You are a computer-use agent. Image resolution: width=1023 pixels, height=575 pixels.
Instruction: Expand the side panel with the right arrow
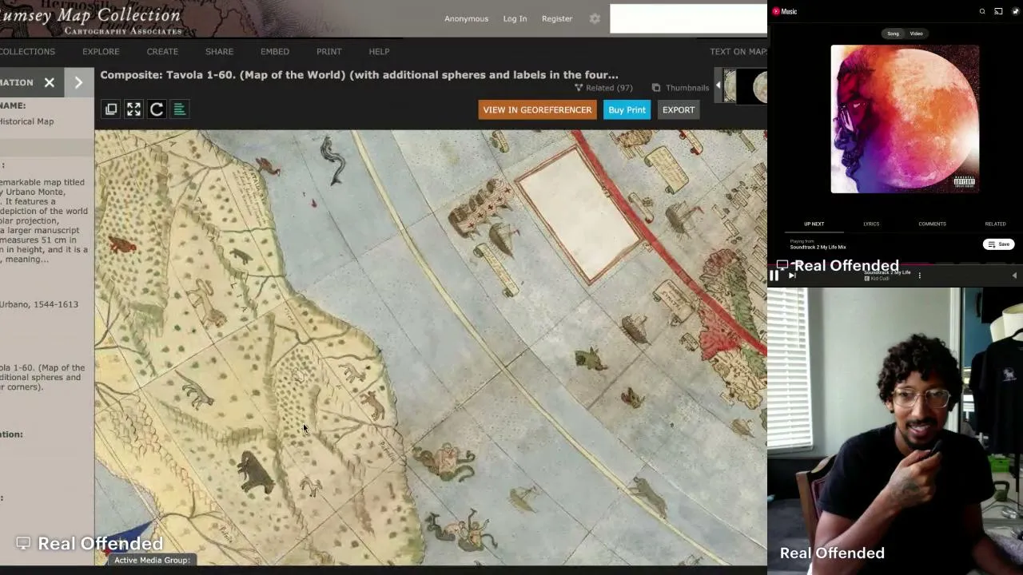point(78,82)
